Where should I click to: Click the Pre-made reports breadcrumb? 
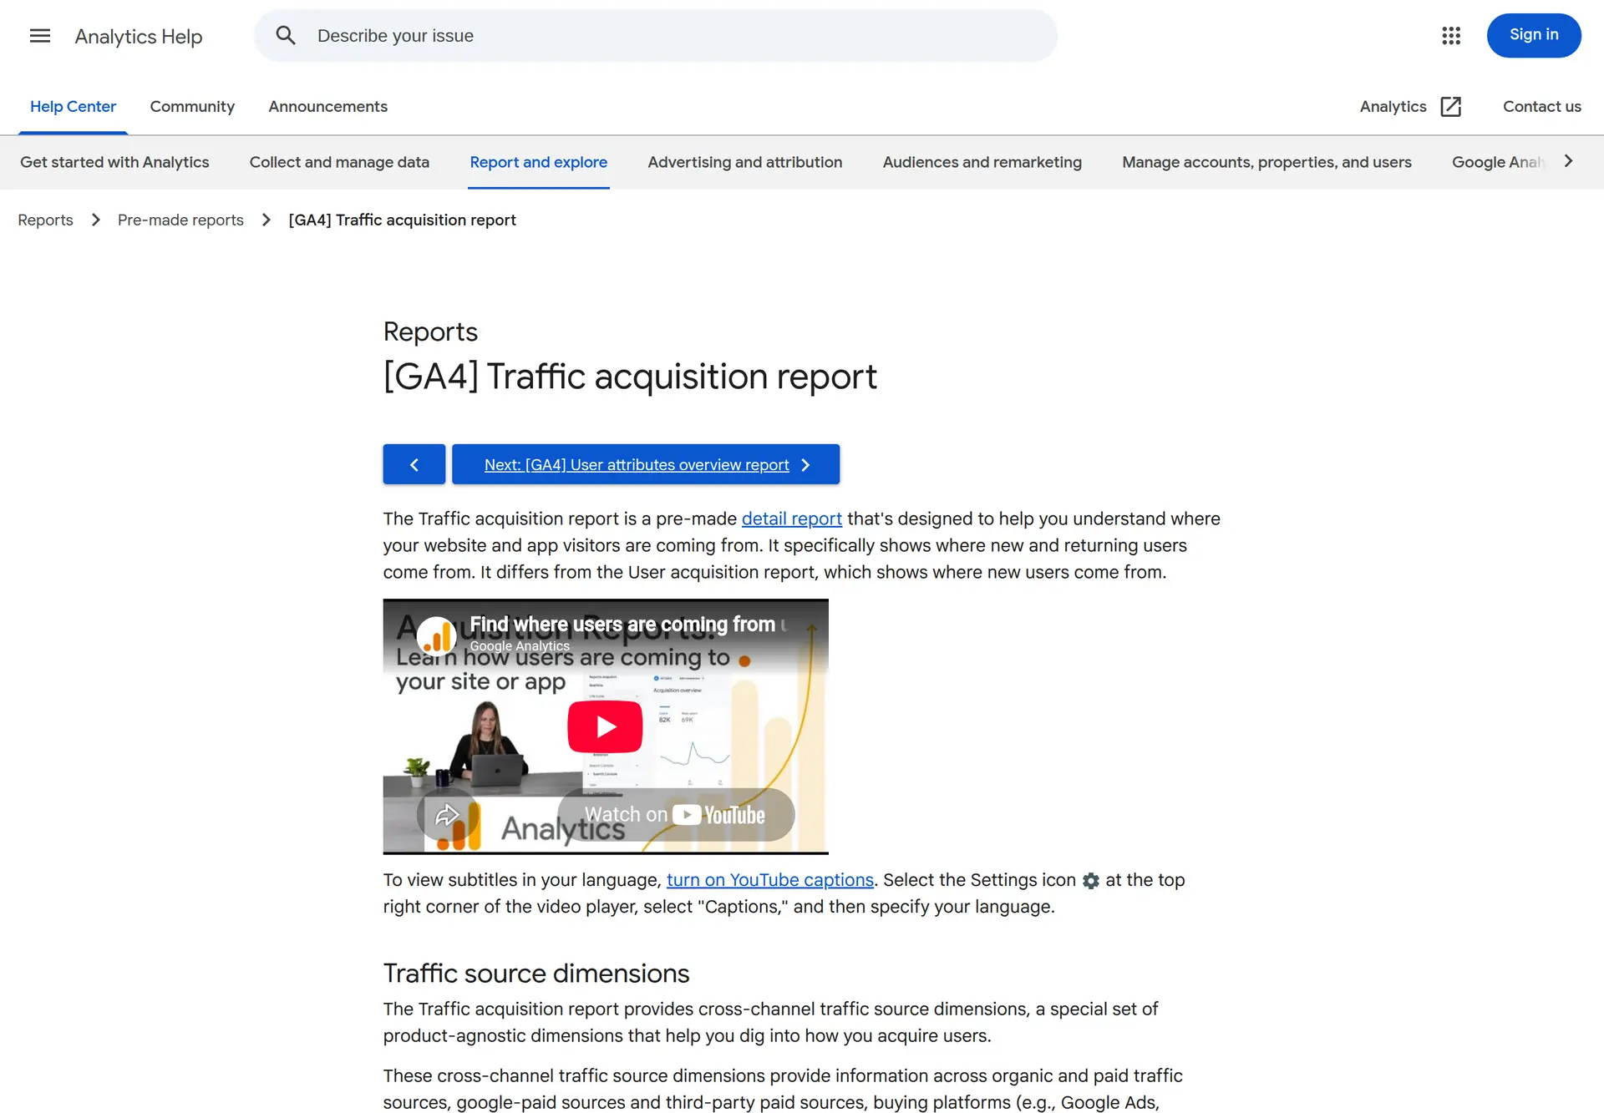[x=180, y=220]
